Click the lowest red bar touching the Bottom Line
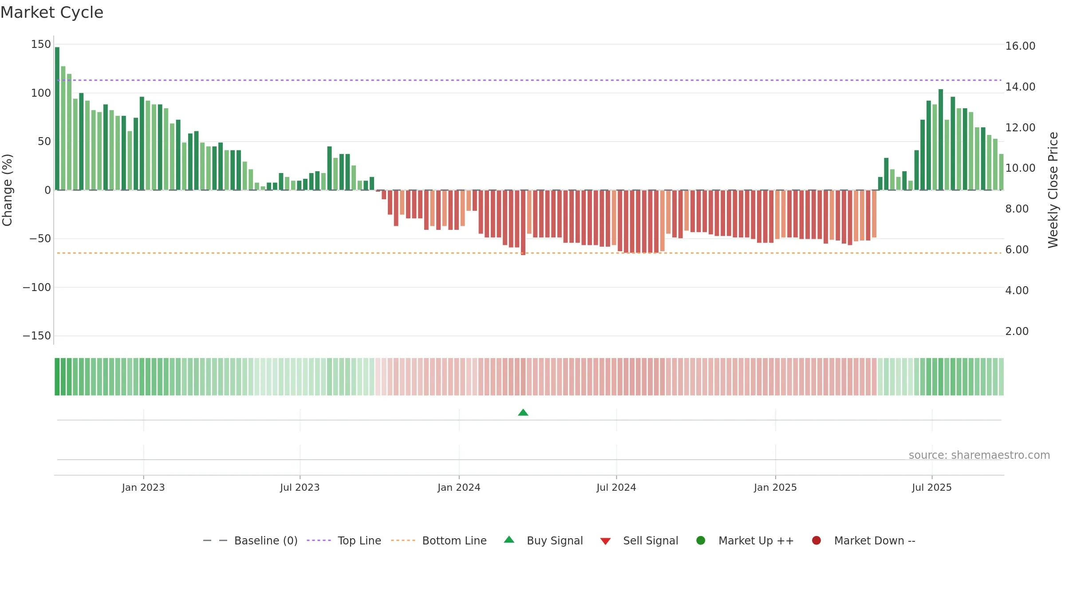1065x599 pixels. [x=523, y=223]
